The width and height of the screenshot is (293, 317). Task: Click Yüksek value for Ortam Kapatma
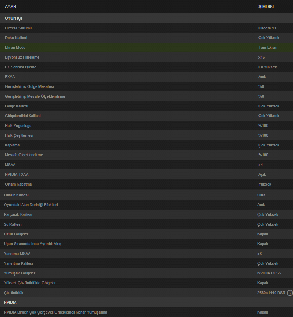click(x=265, y=184)
